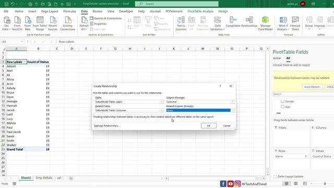Open the Name box dropdown arrow
This screenshot has height=188, width=334.
22,42
